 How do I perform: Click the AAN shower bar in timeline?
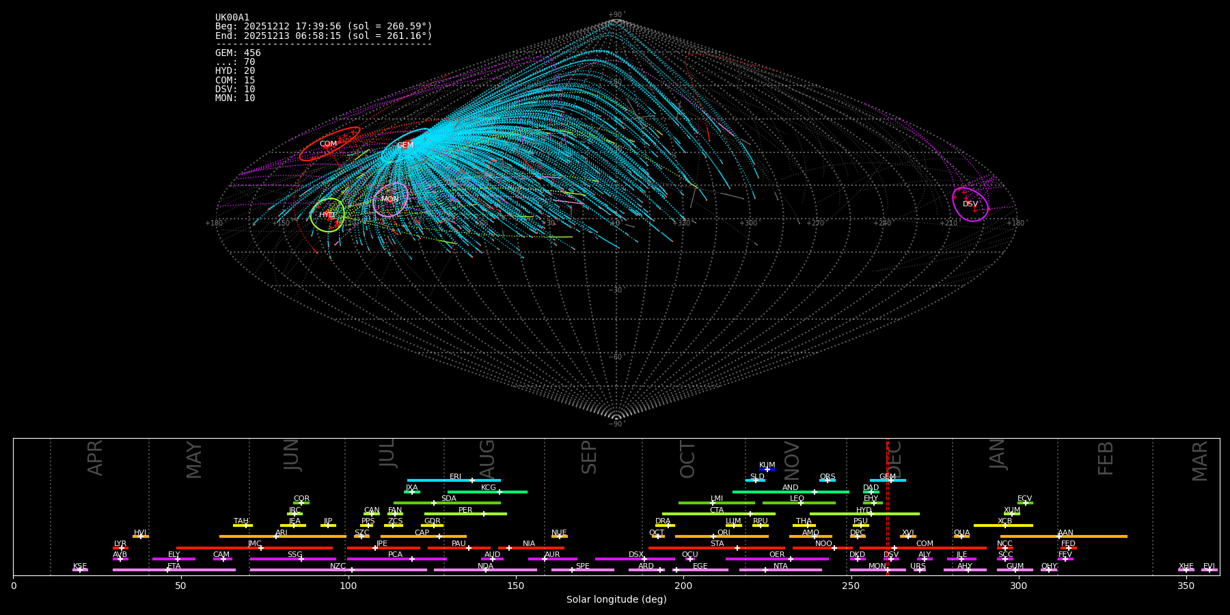click(x=1064, y=536)
